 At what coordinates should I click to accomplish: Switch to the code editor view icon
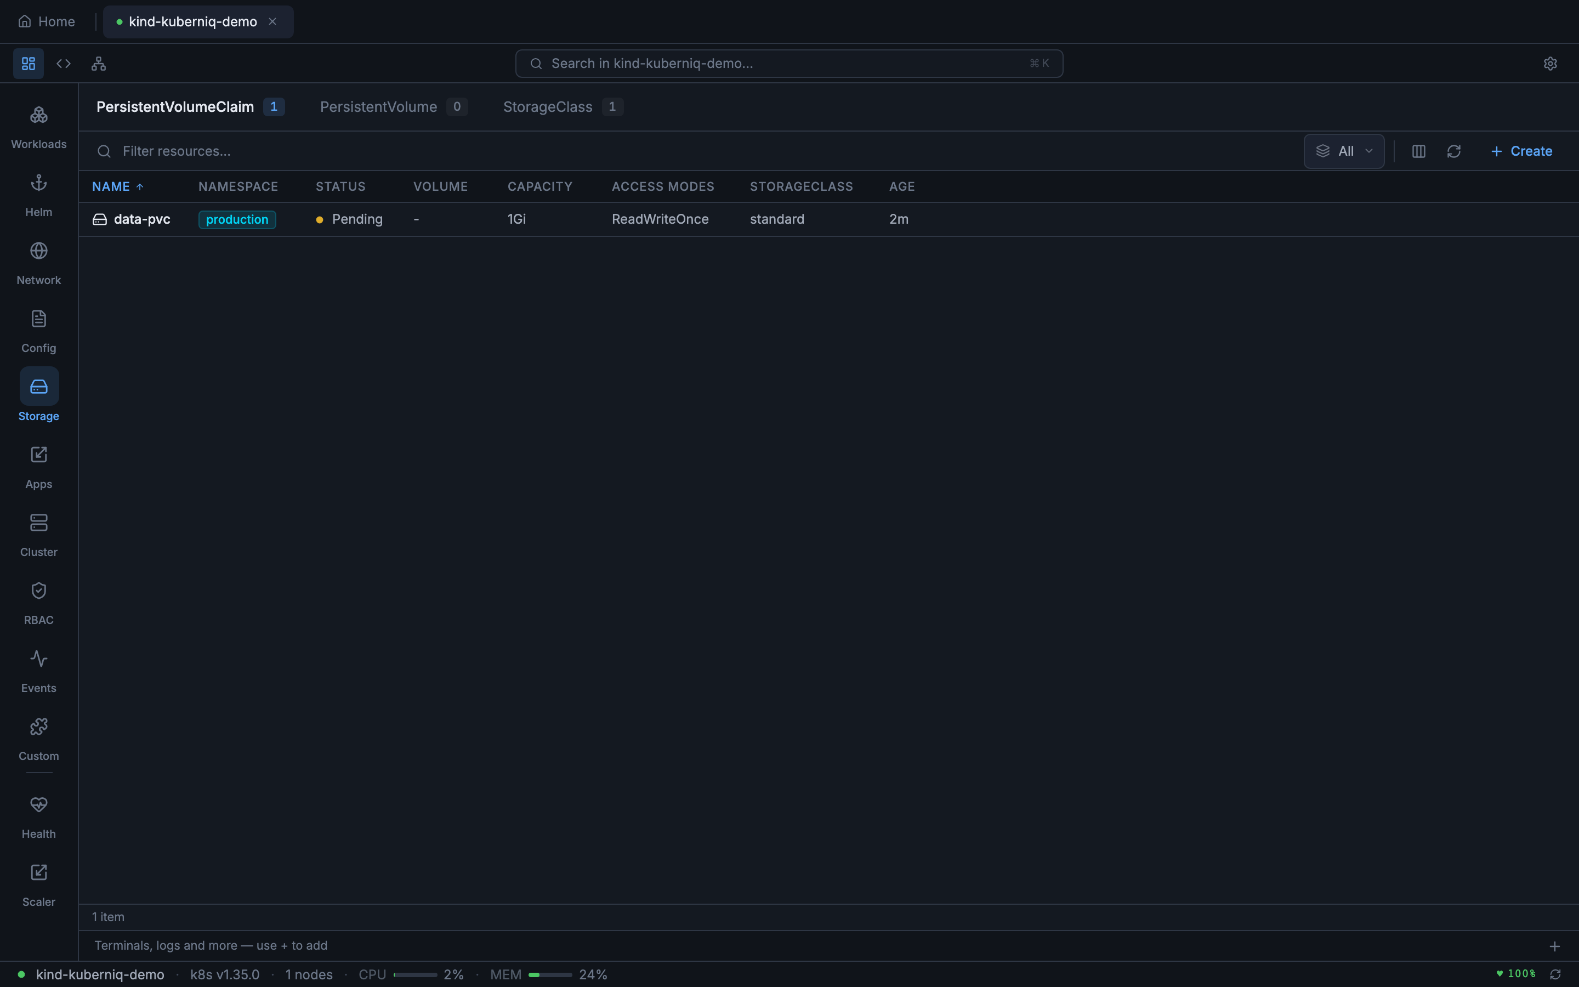[x=63, y=63]
